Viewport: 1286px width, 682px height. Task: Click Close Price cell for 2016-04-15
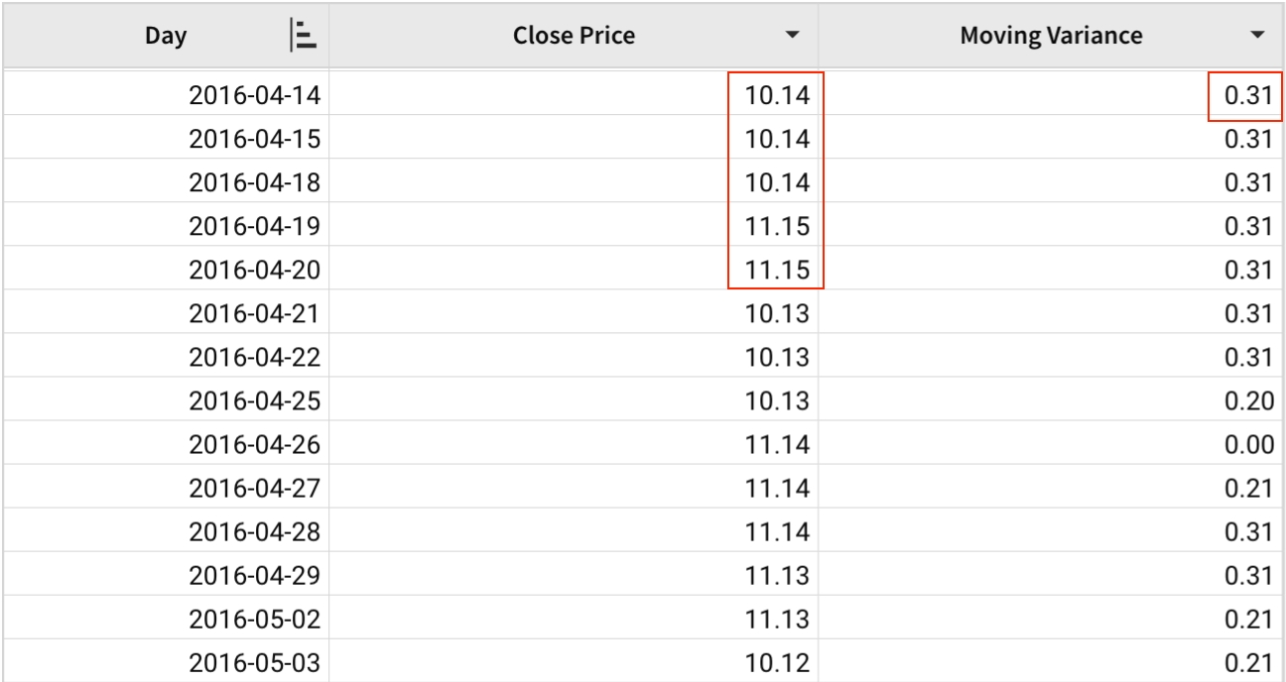[777, 139]
